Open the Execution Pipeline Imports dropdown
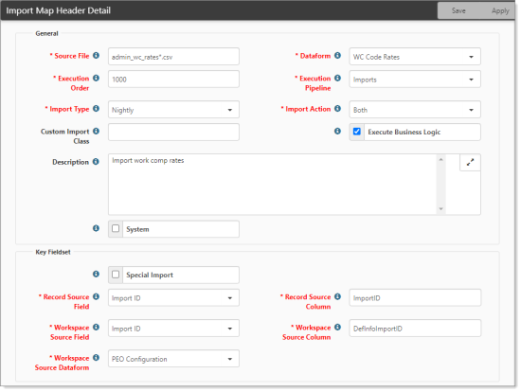Image resolution: width=521 pixels, height=392 pixels. click(x=415, y=80)
